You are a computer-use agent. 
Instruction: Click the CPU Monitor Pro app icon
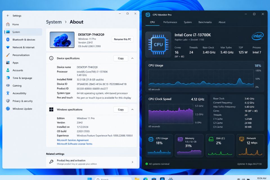pyautogui.click(x=148, y=15)
